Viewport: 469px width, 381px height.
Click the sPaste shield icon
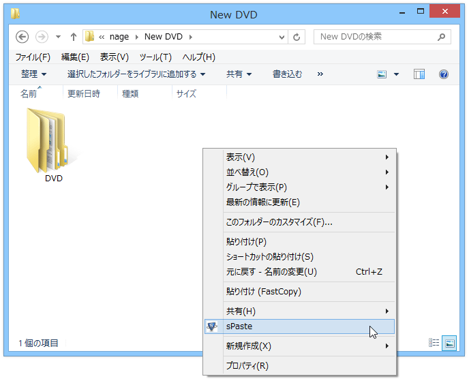(x=212, y=326)
